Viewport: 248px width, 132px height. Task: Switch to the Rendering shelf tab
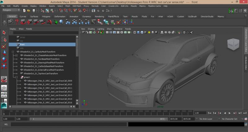pyautogui.click(x=100, y=16)
